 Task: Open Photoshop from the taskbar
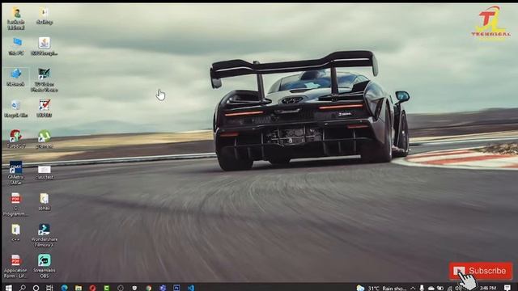tap(176, 288)
